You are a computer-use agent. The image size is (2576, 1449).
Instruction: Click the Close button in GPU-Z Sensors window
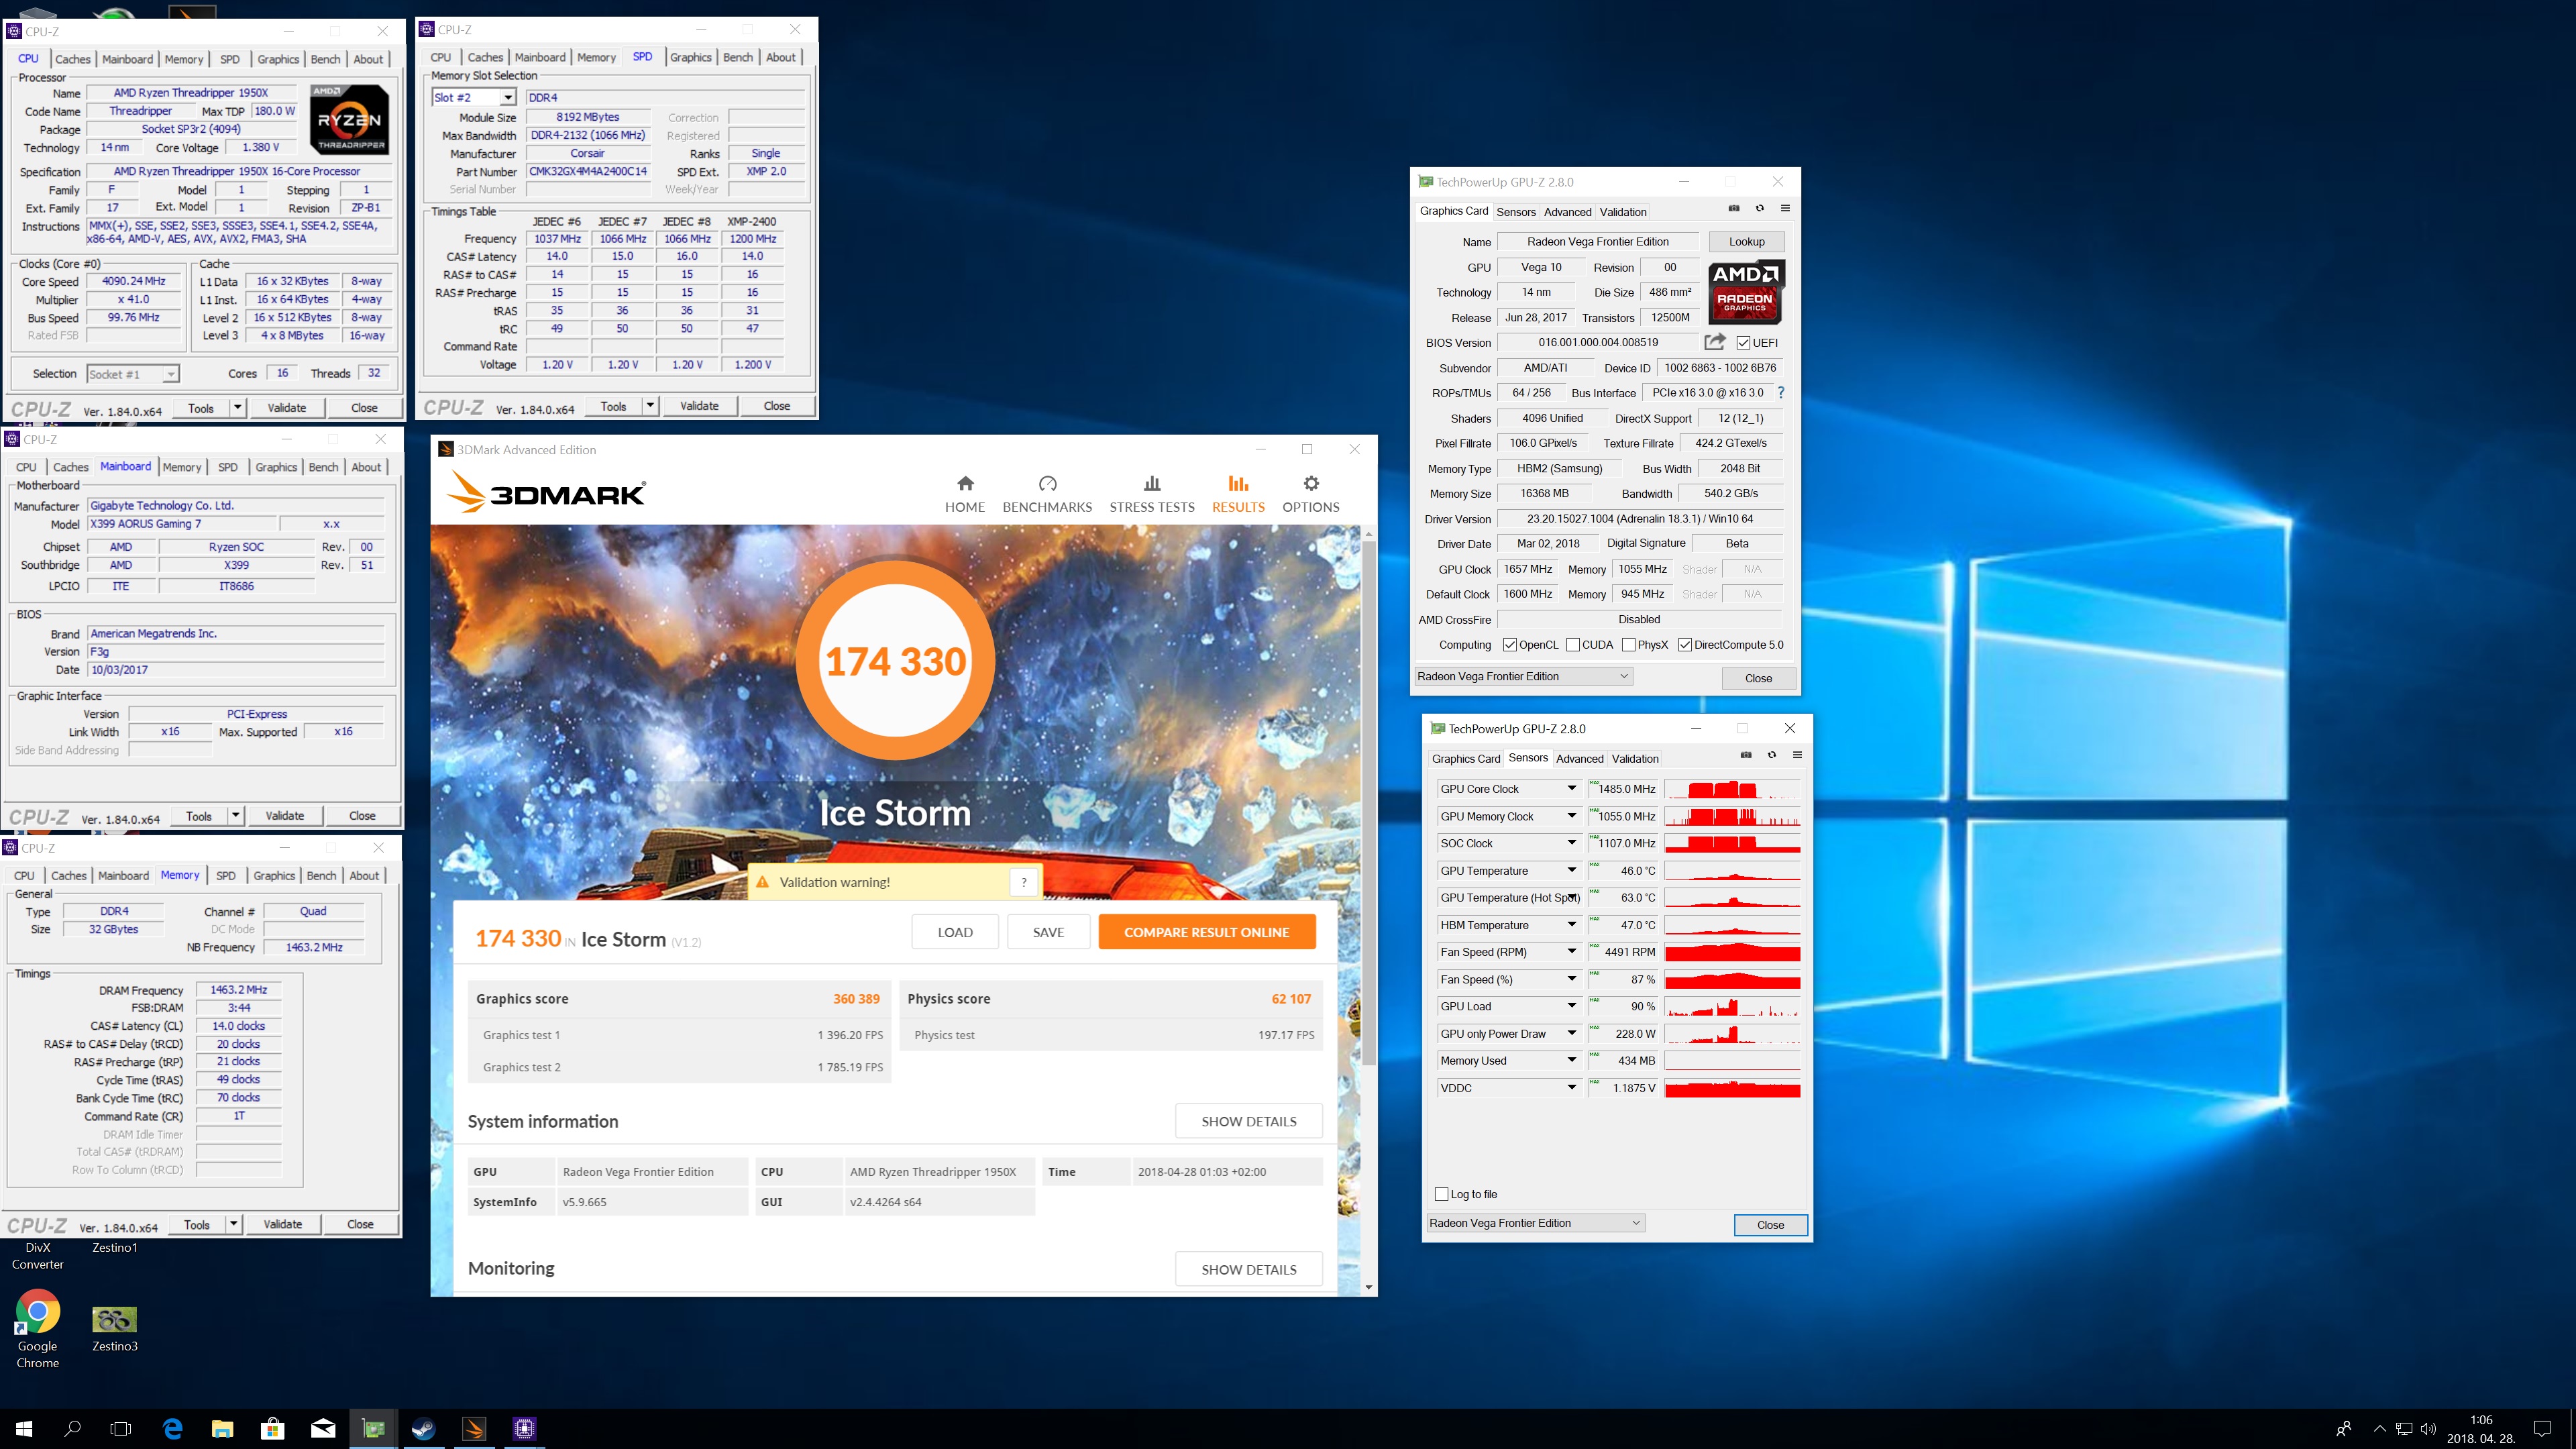coord(1770,1224)
